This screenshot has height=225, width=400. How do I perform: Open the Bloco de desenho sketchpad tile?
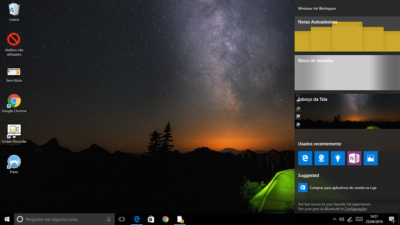[x=347, y=73]
